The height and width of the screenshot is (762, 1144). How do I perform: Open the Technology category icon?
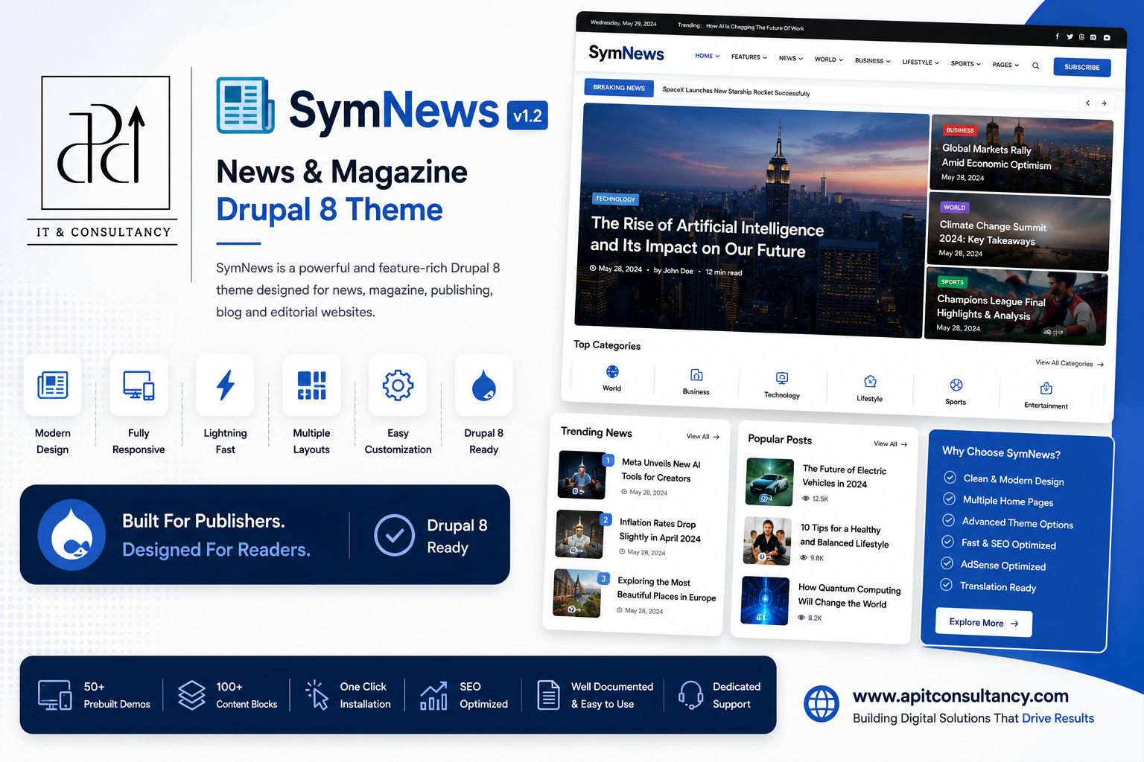782,378
